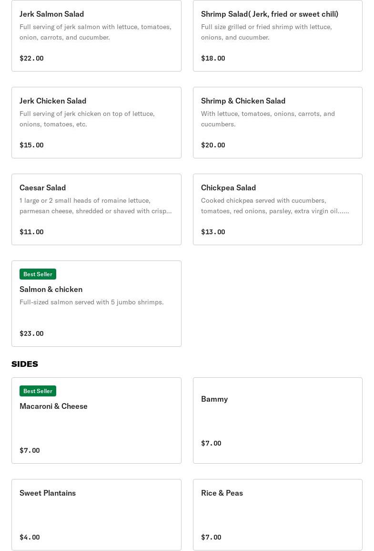
Task: Select Shrimp Salad (Jerk, fried or sweet chili)
Action: click(269, 14)
